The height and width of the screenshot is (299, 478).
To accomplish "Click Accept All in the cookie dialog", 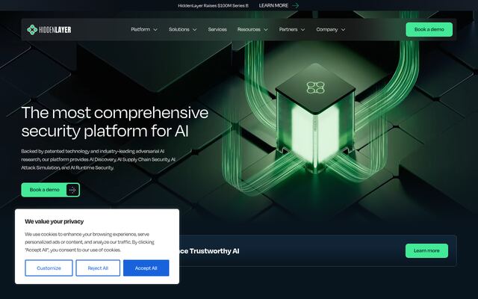I will point(146,268).
